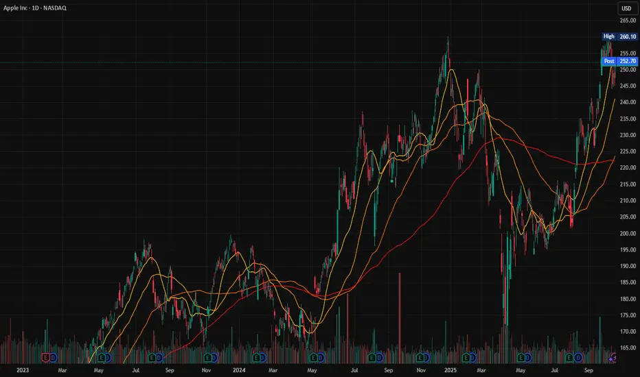This screenshot has height=377, width=640.
Task: Select the dividend D marker near May 2025
Action: [x=528, y=358]
